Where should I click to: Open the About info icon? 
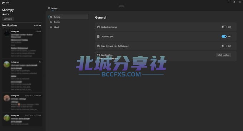[51, 27]
